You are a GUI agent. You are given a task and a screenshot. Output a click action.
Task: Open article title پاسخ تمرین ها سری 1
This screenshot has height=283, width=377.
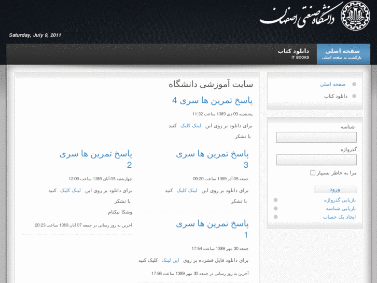coord(212,229)
